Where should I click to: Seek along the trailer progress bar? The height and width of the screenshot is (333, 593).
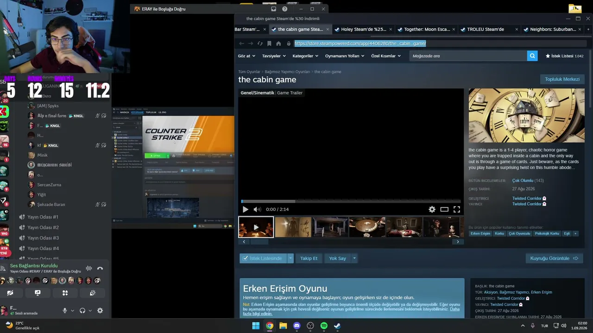(351, 201)
